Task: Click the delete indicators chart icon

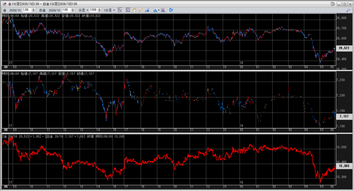Action: [x=163, y=10]
